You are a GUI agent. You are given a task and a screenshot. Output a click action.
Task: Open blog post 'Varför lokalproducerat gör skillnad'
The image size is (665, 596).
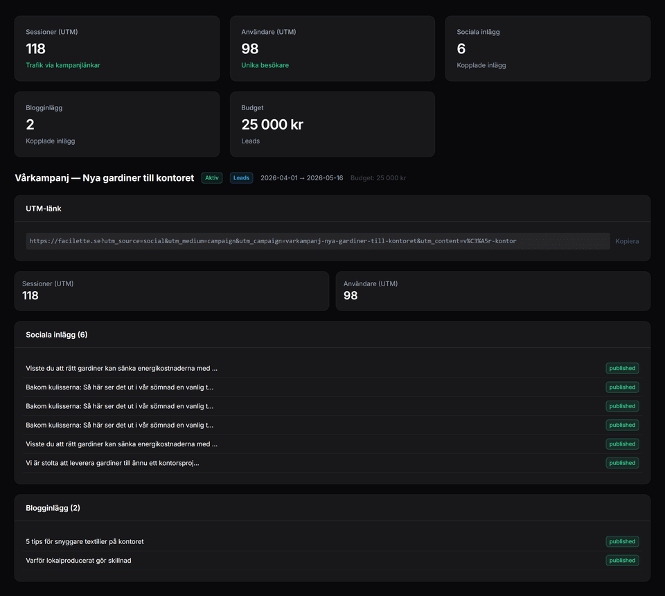click(x=78, y=560)
